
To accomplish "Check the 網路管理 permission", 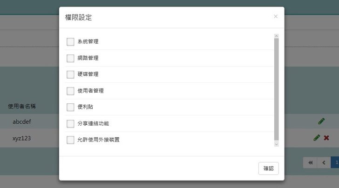I will point(70,58).
